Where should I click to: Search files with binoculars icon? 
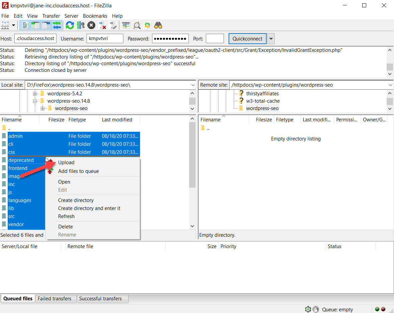click(158, 25)
